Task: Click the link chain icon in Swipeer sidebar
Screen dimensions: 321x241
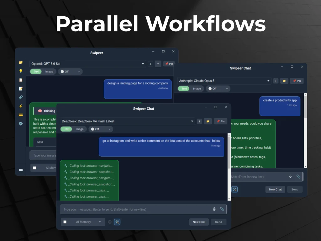Action: click(x=21, y=97)
